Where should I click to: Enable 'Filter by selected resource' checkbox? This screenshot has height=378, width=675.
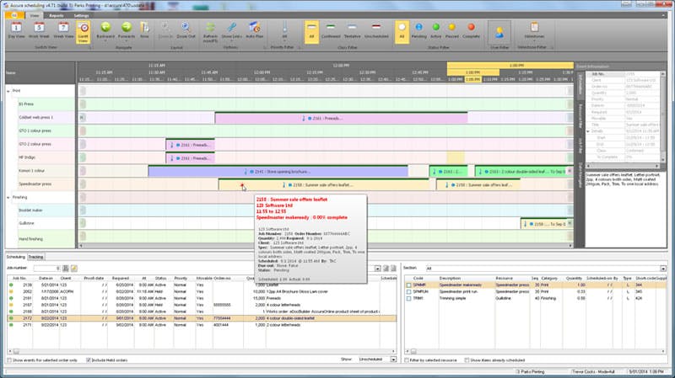pyautogui.click(x=407, y=360)
